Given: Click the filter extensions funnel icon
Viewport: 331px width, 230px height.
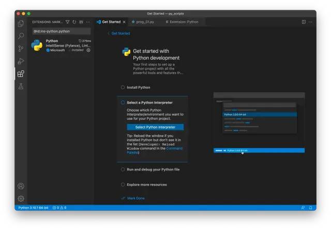Looking at the screenshot, I should click(x=67, y=22).
